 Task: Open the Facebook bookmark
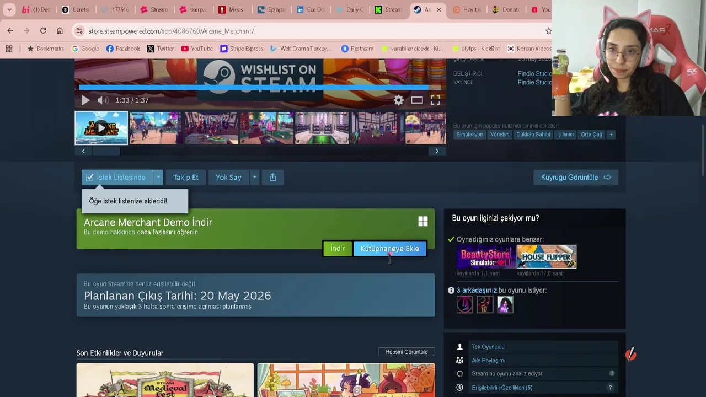(x=122, y=49)
